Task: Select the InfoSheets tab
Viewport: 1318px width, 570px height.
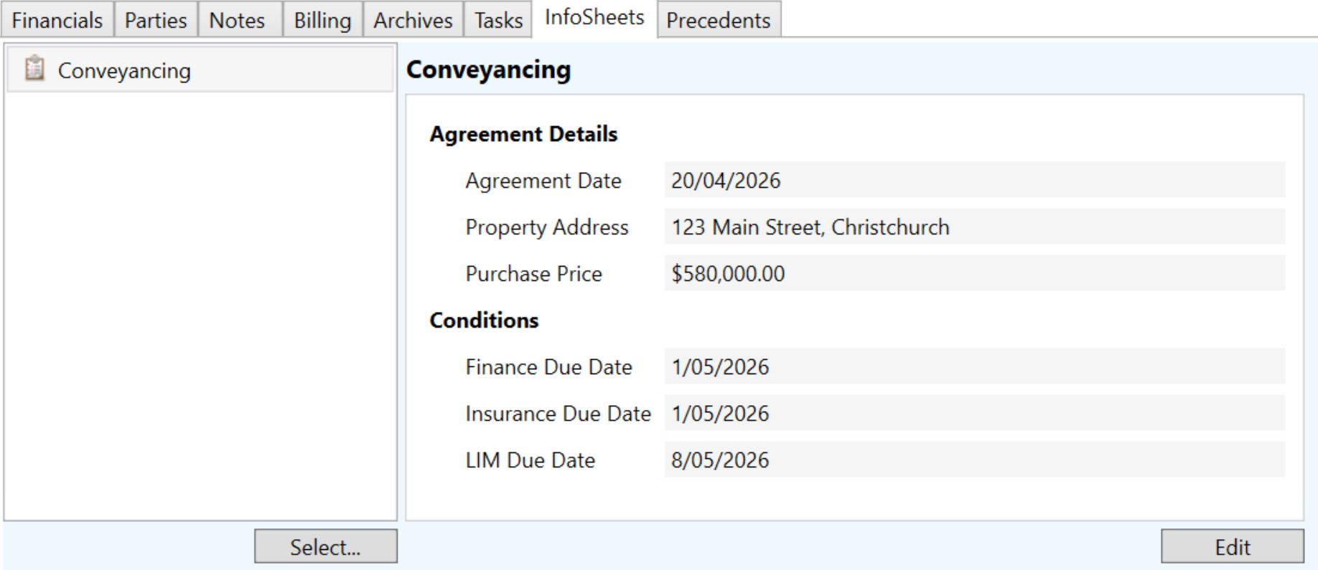Action: pos(594,18)
